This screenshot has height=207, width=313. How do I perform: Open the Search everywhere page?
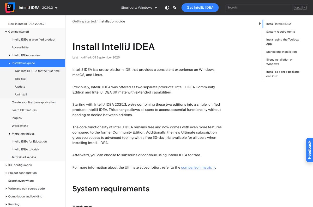21,181
